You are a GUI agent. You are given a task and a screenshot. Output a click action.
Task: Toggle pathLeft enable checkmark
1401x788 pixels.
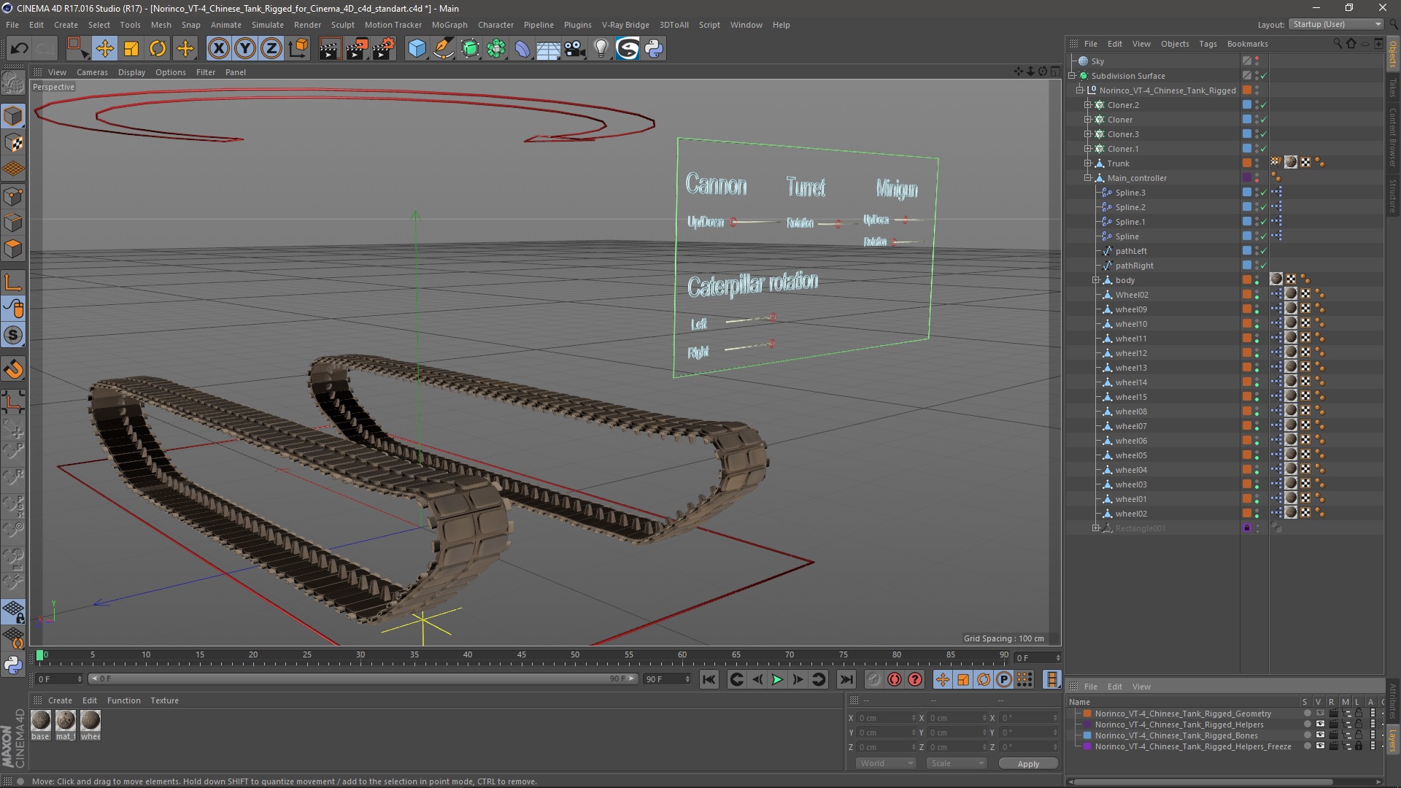(1264, 251)
